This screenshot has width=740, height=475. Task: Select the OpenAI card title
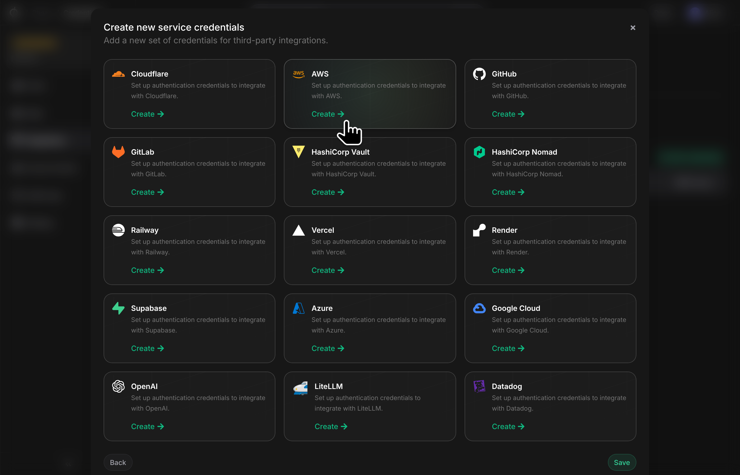point(144,386)
